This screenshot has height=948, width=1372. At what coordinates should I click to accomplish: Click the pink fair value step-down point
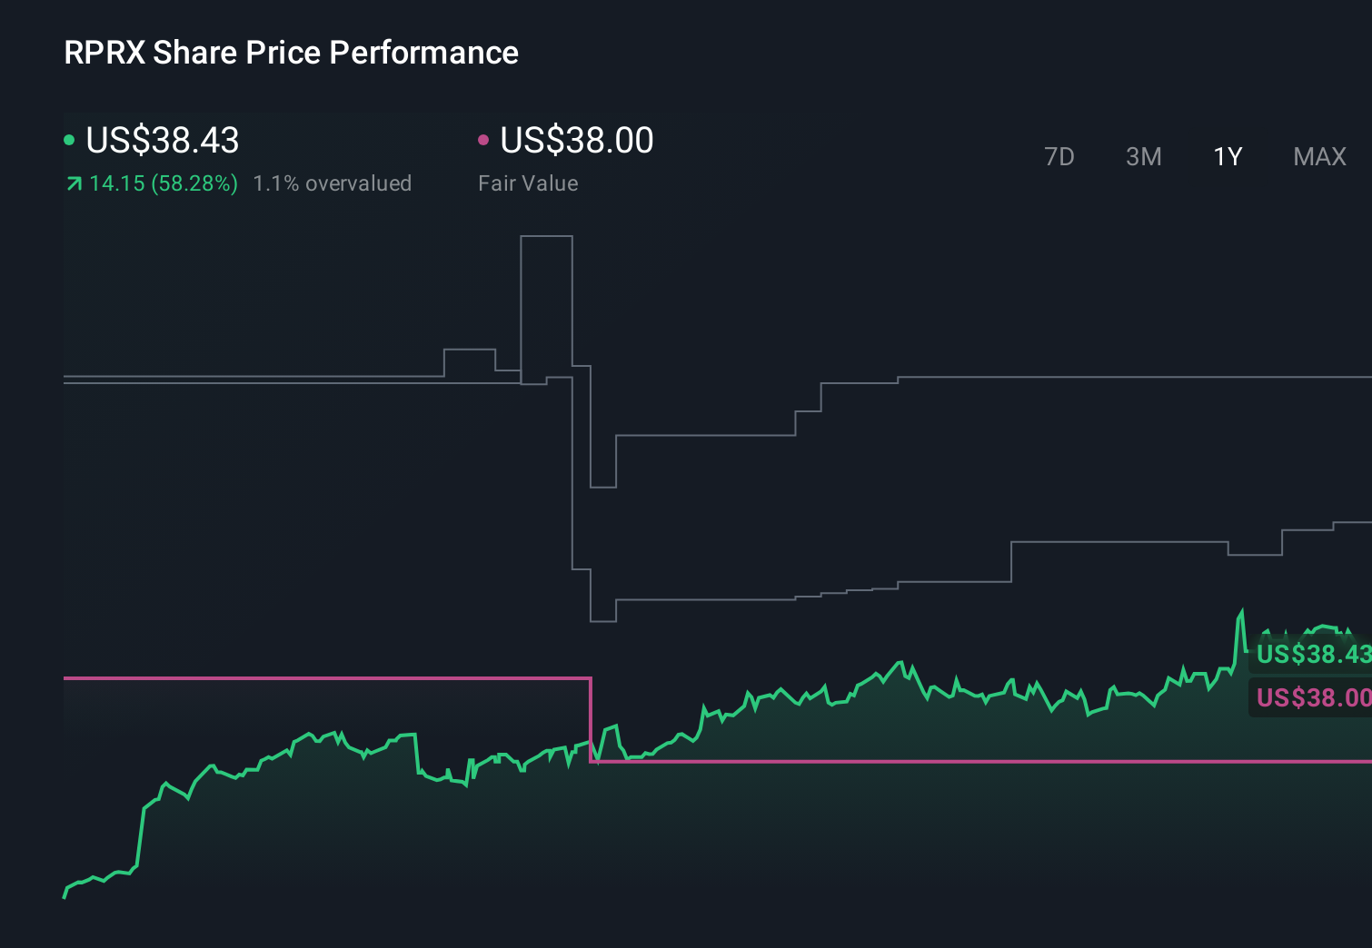pyautogui.click(x=592, y=720)
